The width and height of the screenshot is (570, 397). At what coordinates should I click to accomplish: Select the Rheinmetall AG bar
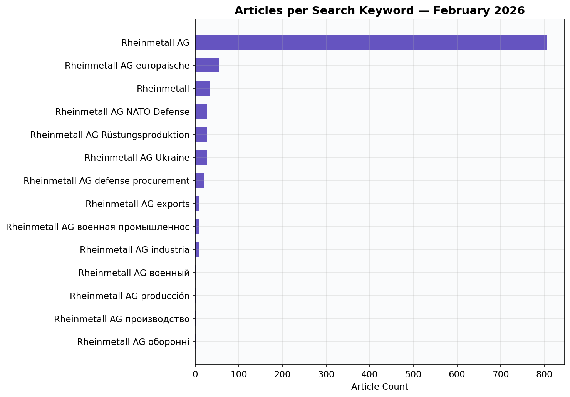(x=370, y=42)
